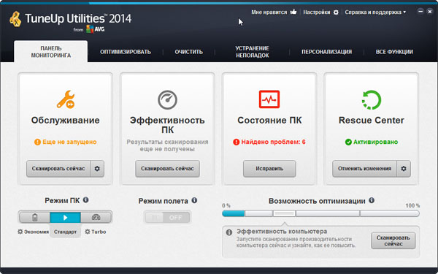
Task: Click the Обслуживание heading
Action: 66,121
